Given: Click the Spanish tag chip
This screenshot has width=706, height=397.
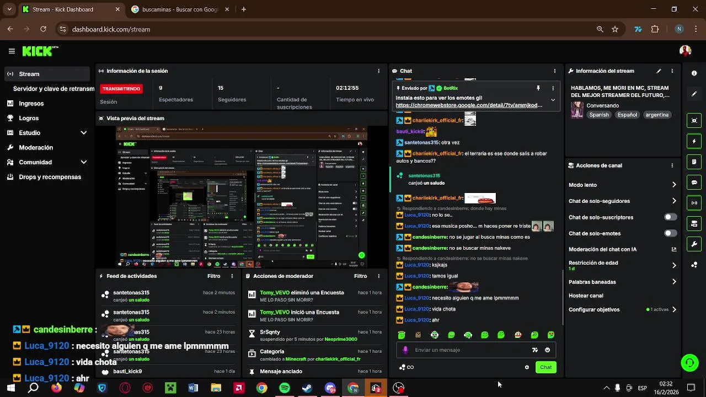Looking at the screenshot, I should click(599, 115).
